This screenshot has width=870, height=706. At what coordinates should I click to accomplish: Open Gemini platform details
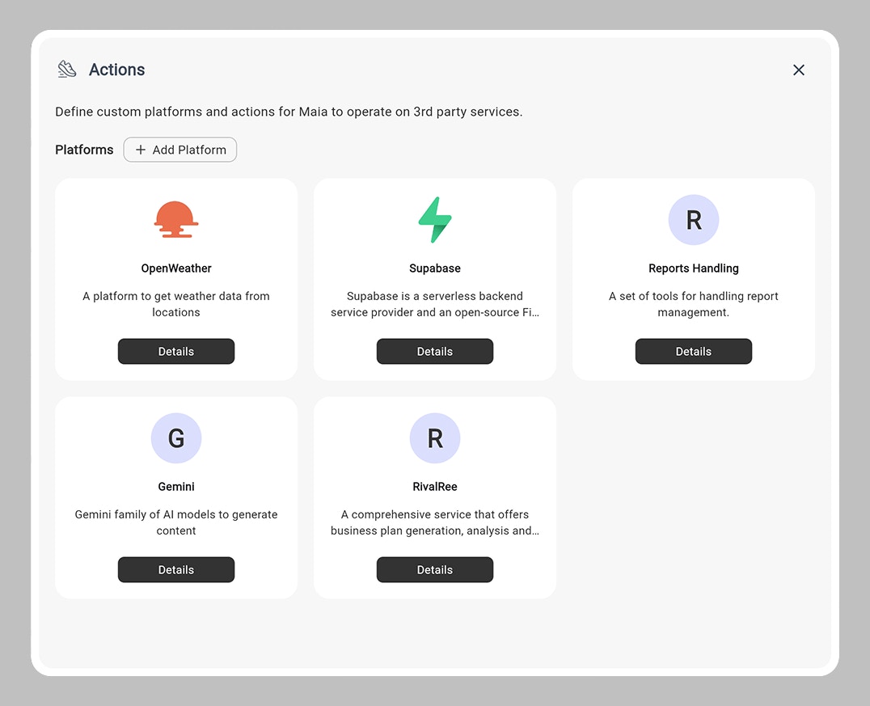click(x=176, y=569)
